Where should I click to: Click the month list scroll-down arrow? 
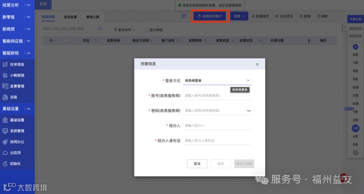coord(356,153)
